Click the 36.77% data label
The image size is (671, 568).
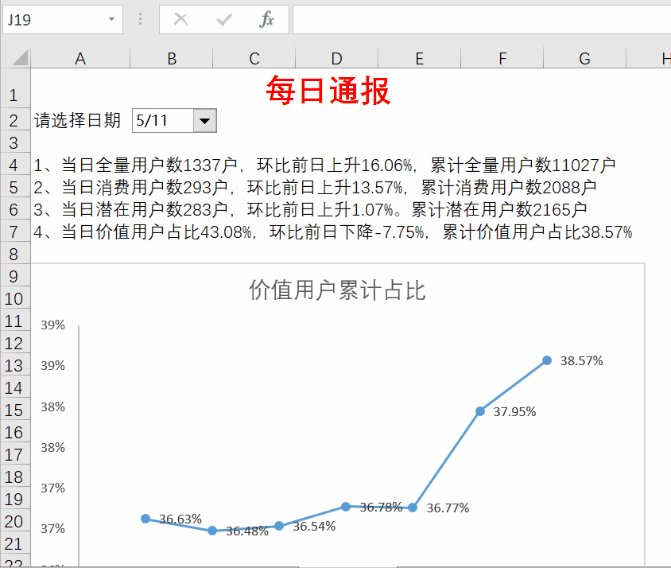tap(448, 508)
